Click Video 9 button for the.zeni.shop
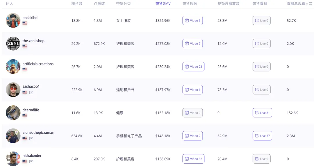This screenshot has height=168, width=314. (x=192, y=44)
